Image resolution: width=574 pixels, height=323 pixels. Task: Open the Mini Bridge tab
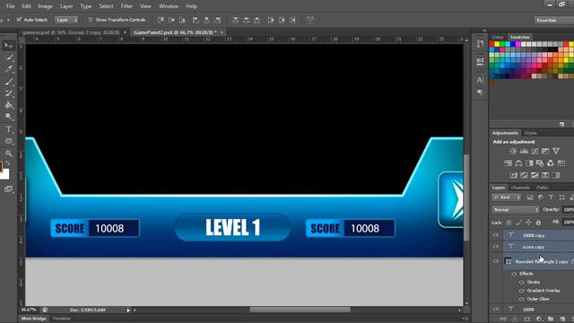click(34, 319)
